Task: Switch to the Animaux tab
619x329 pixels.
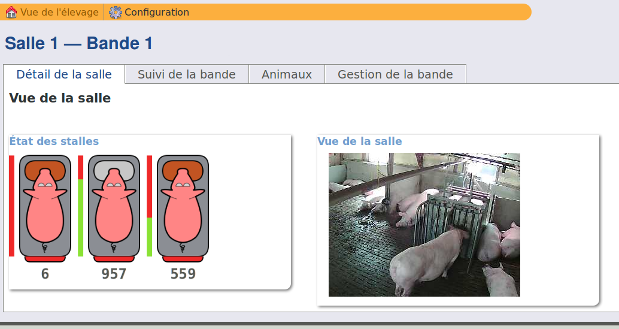Action: point(287,74)
